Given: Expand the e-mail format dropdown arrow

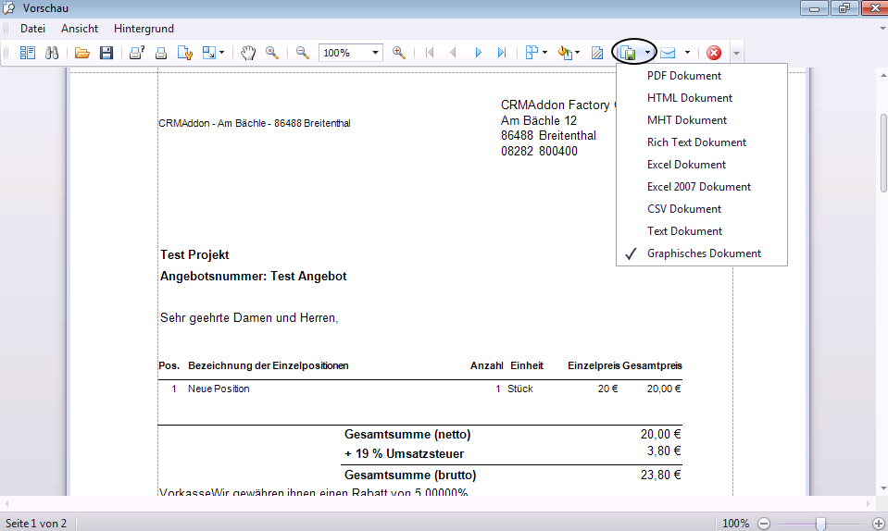Looking at the screenshot, I should click(687, 53).
